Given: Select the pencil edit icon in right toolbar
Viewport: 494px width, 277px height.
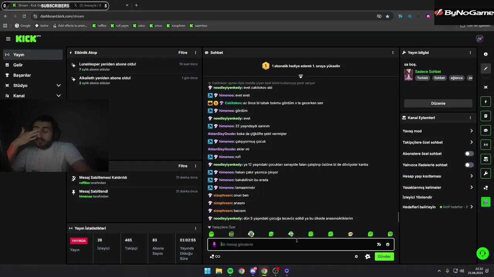Looking at the screenshot, I should [x=486, y=68].
